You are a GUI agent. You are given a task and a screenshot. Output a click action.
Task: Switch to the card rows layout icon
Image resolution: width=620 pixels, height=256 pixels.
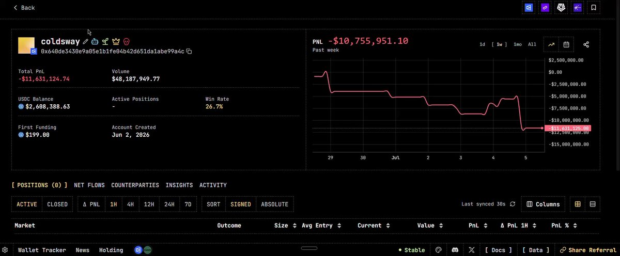(x=593, y=204)
